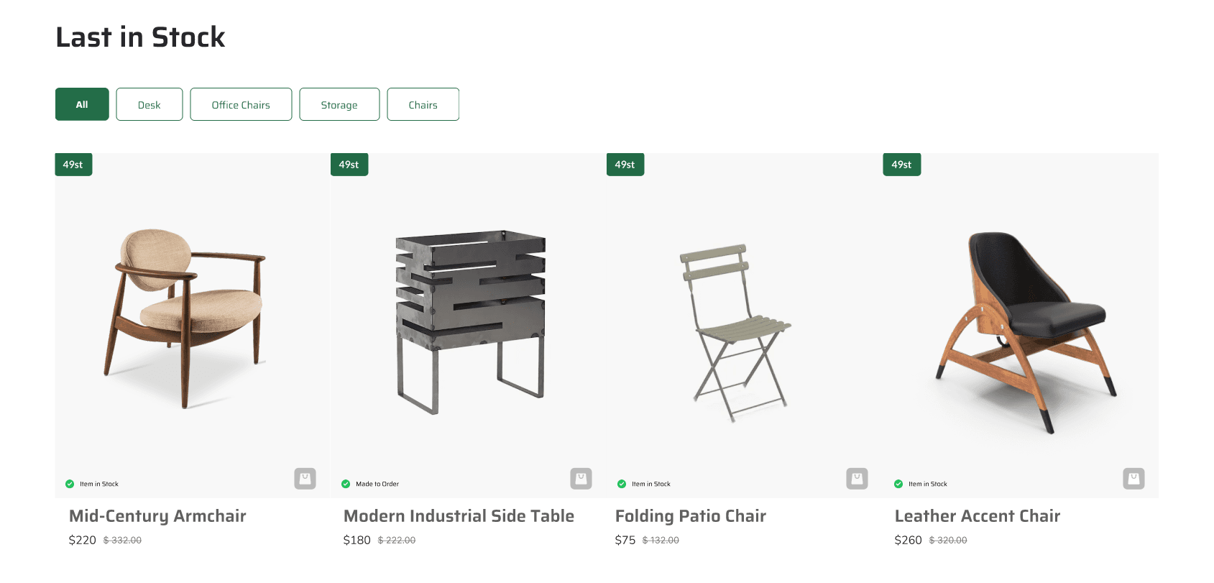This screenshot has width=1214, height=583.
Task: Click the shopping bag icon on Leather Accent Chair
Action: point(1133,478)
